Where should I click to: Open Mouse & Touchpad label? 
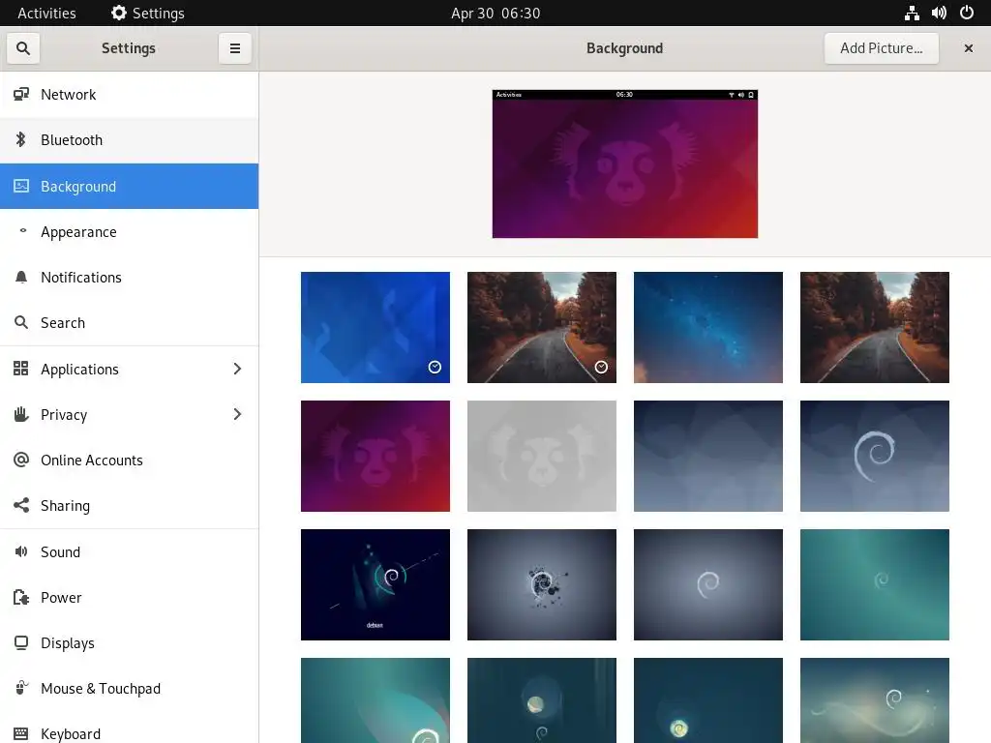pos(101,688)
